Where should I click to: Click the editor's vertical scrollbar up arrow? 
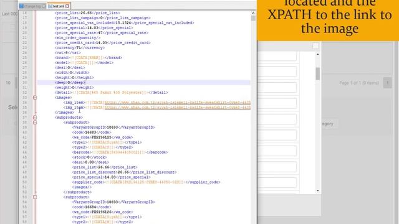(253, 13)
